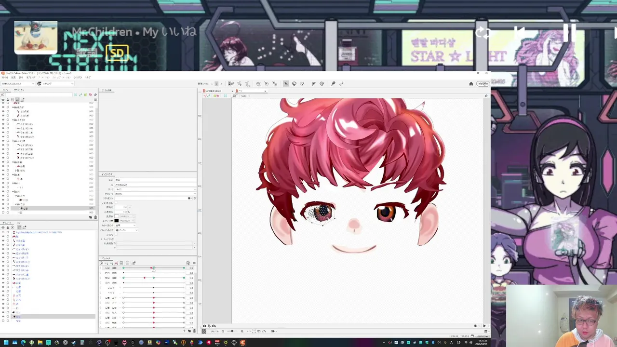
Task: Select the pin-shaped deform path tool
Action: 333,83
